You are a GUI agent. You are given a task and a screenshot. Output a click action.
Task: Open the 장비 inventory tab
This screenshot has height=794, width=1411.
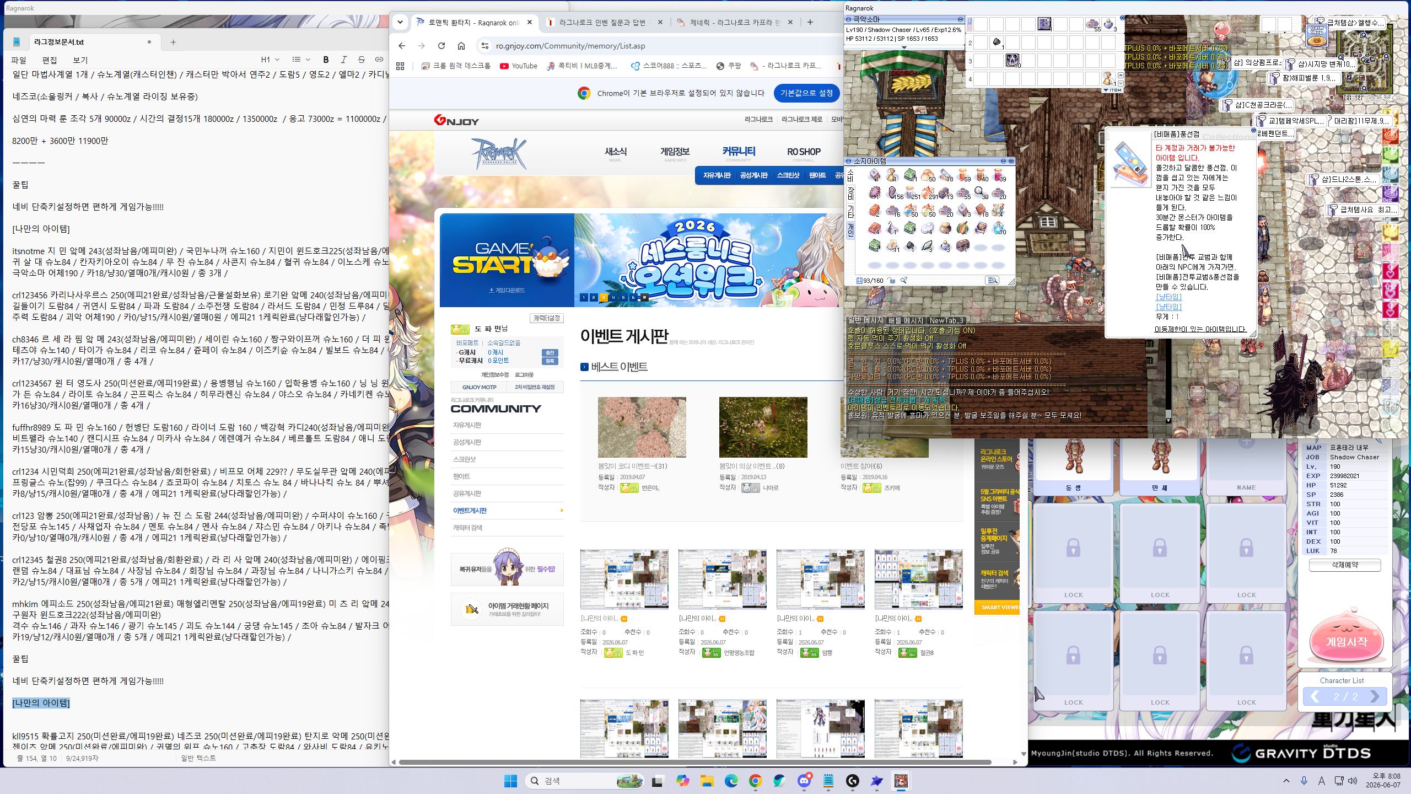click(x=850, y=194)
